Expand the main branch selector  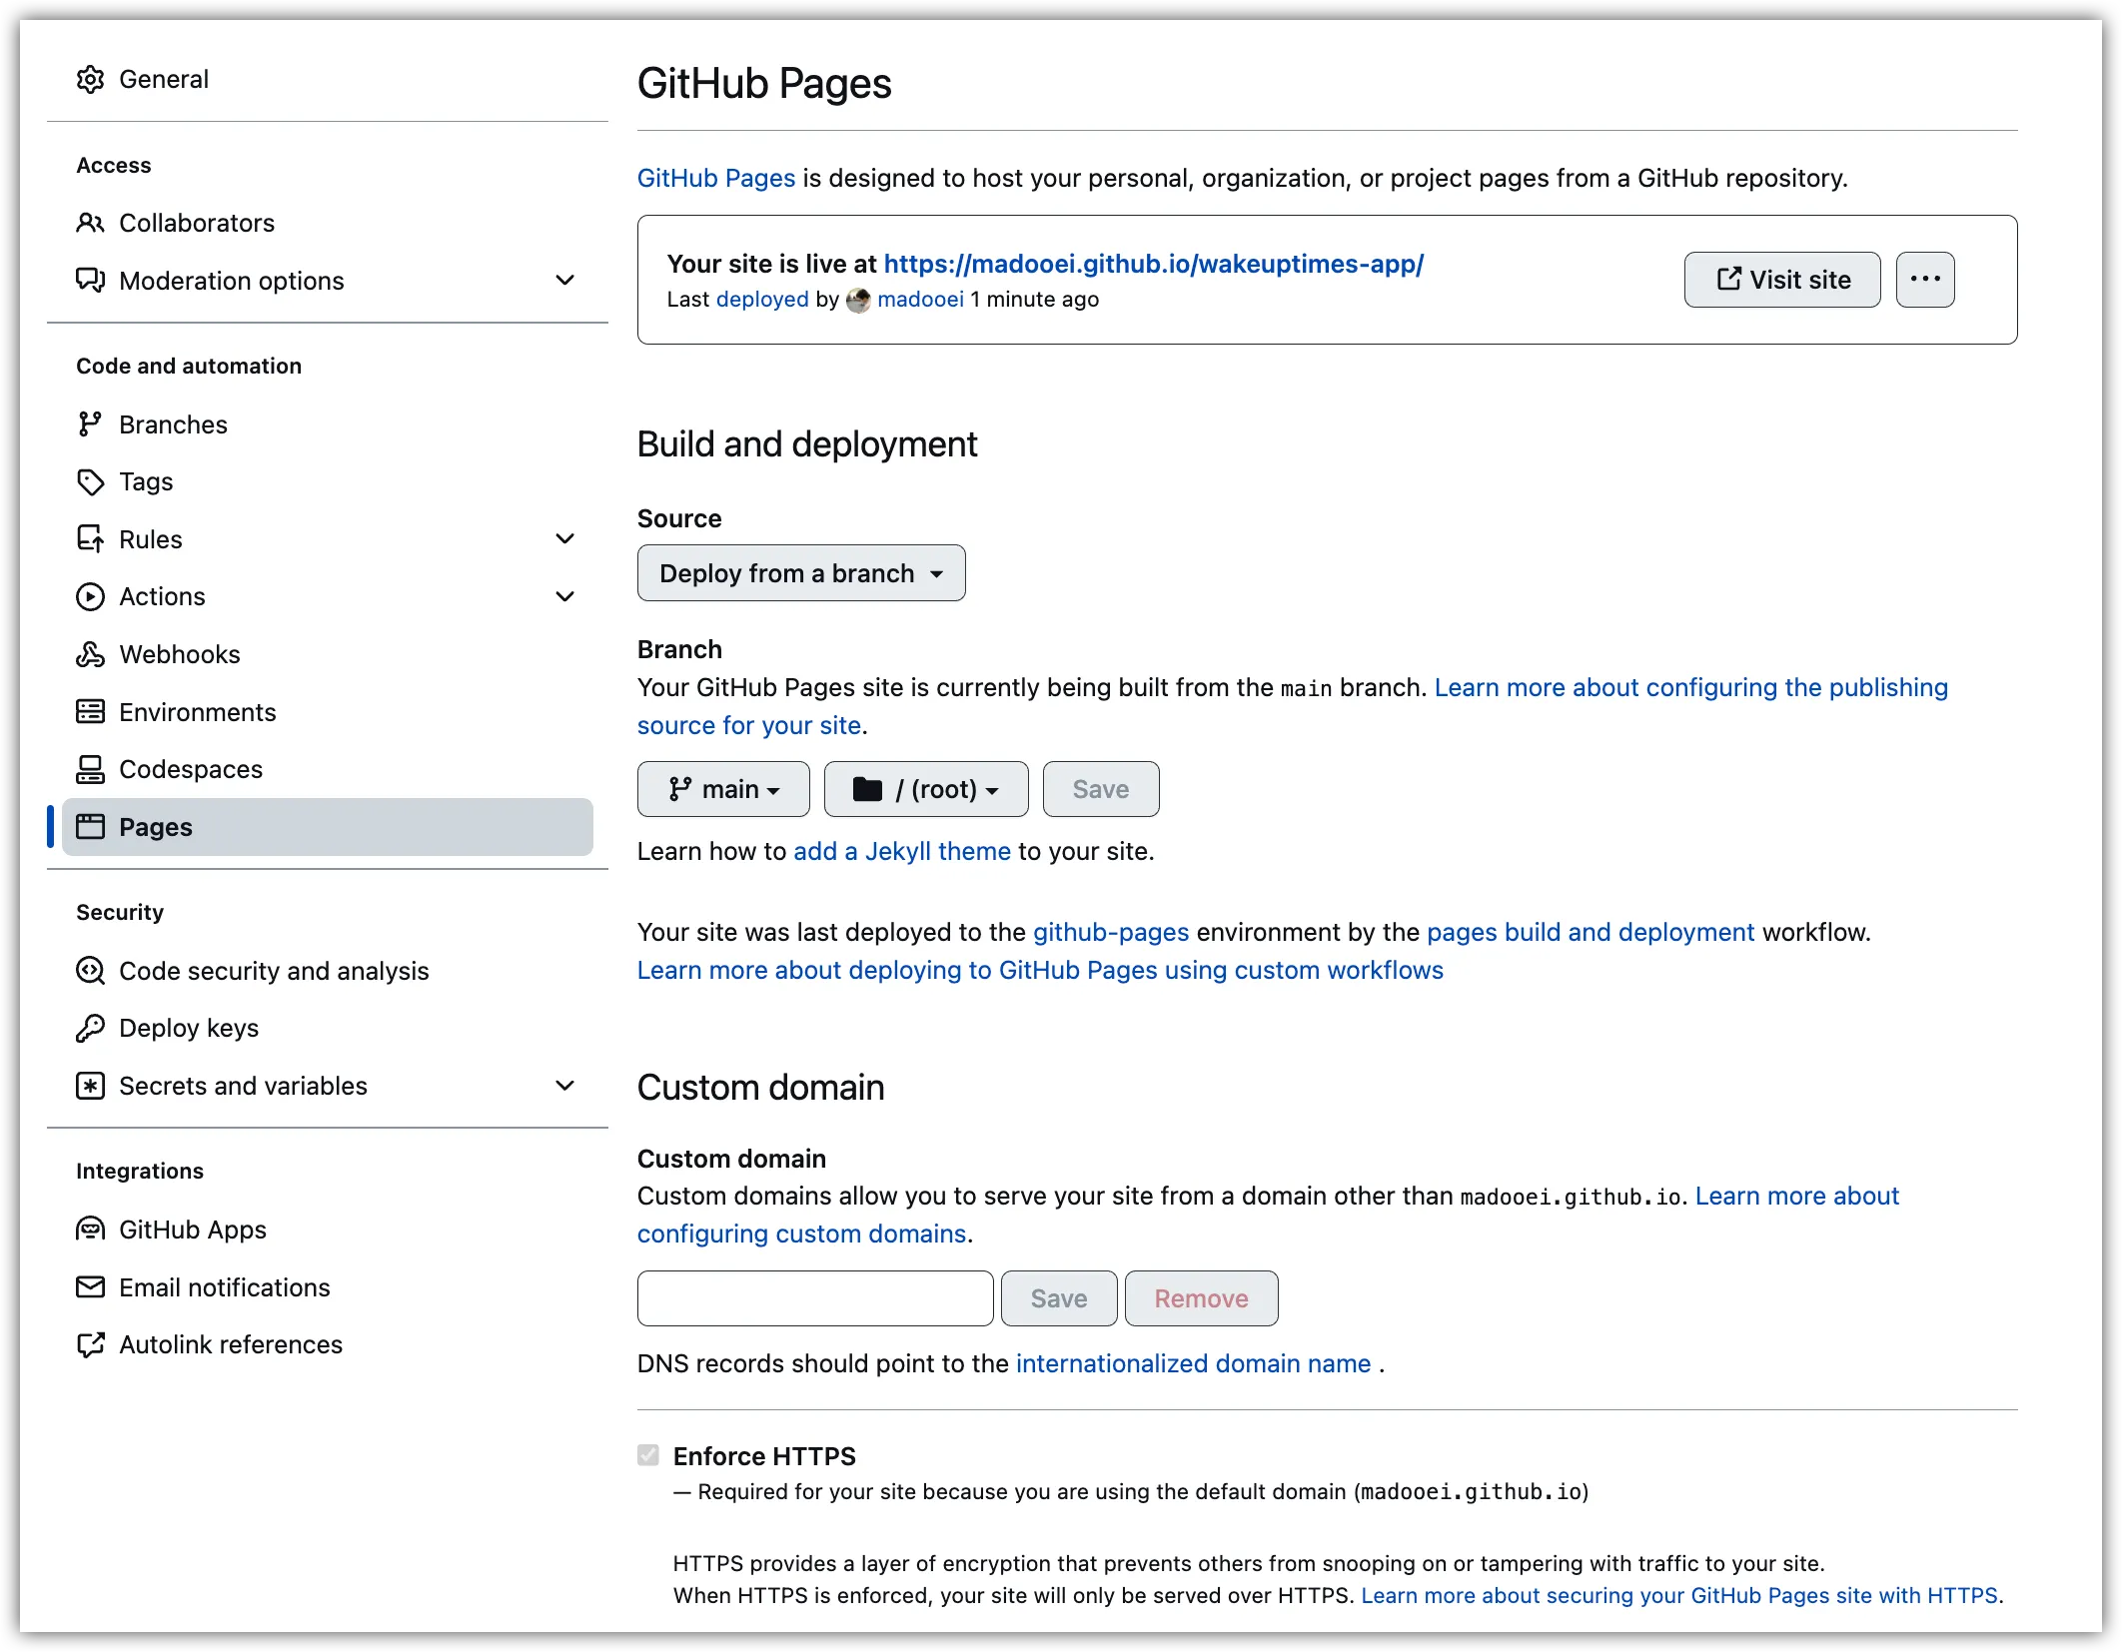click(722, 789)
